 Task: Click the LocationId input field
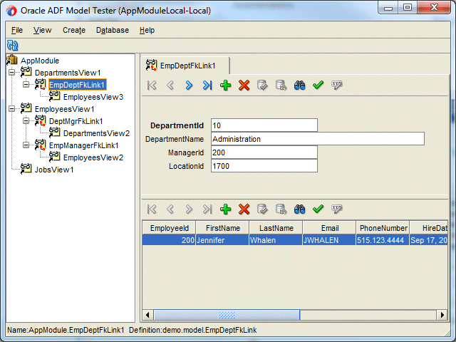coord(264,166)
